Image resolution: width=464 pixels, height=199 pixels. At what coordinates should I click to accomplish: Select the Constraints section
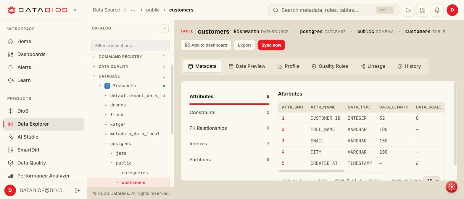(x=229, y=113)
